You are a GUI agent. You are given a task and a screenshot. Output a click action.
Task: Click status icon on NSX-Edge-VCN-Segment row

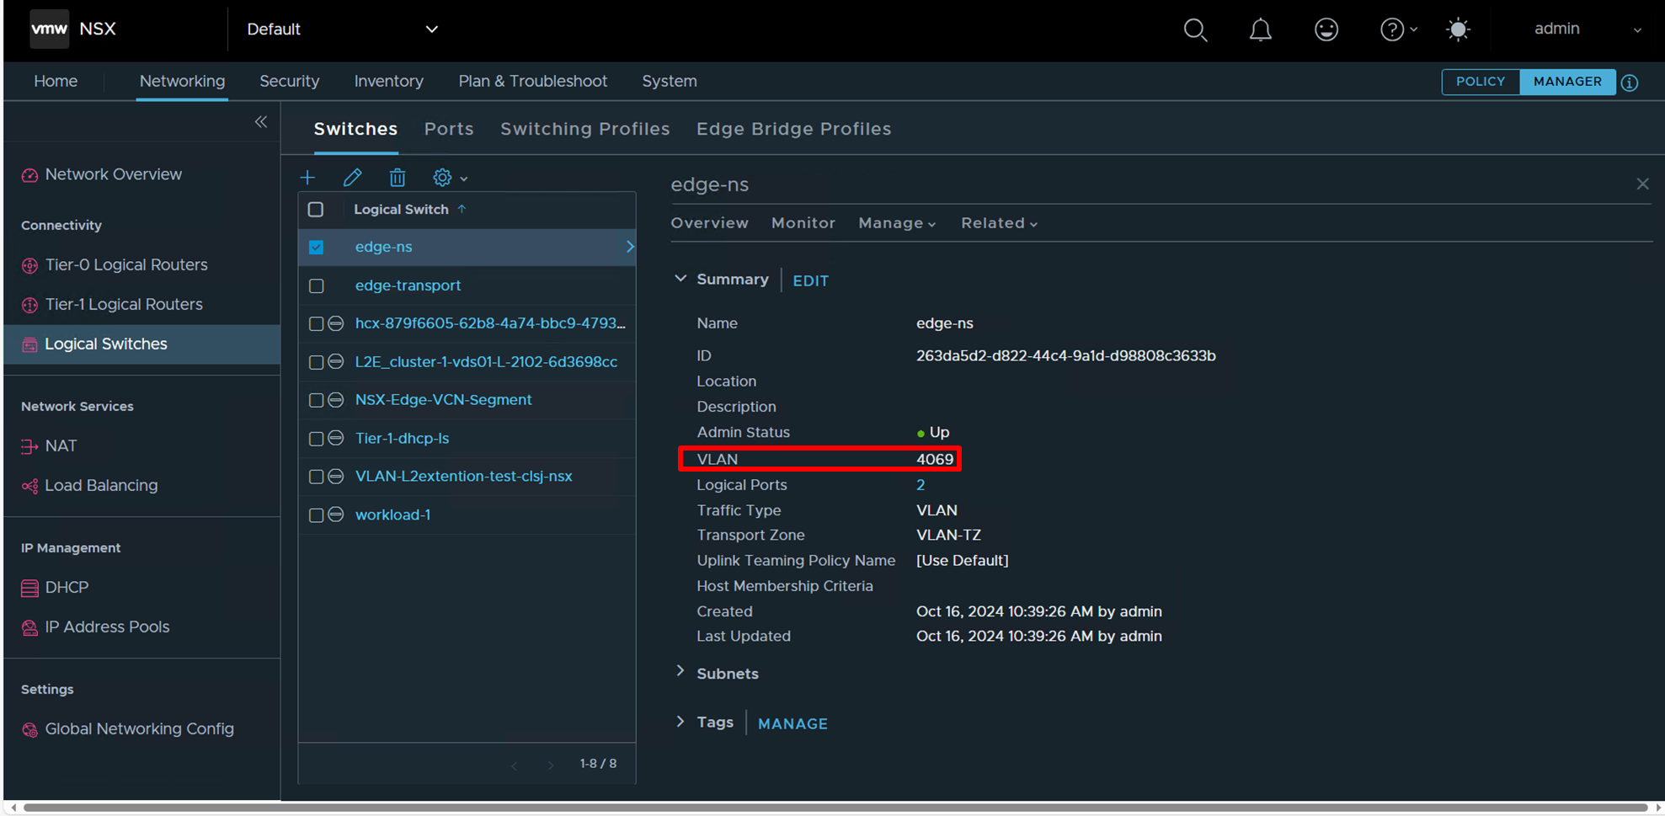point(335,400)
